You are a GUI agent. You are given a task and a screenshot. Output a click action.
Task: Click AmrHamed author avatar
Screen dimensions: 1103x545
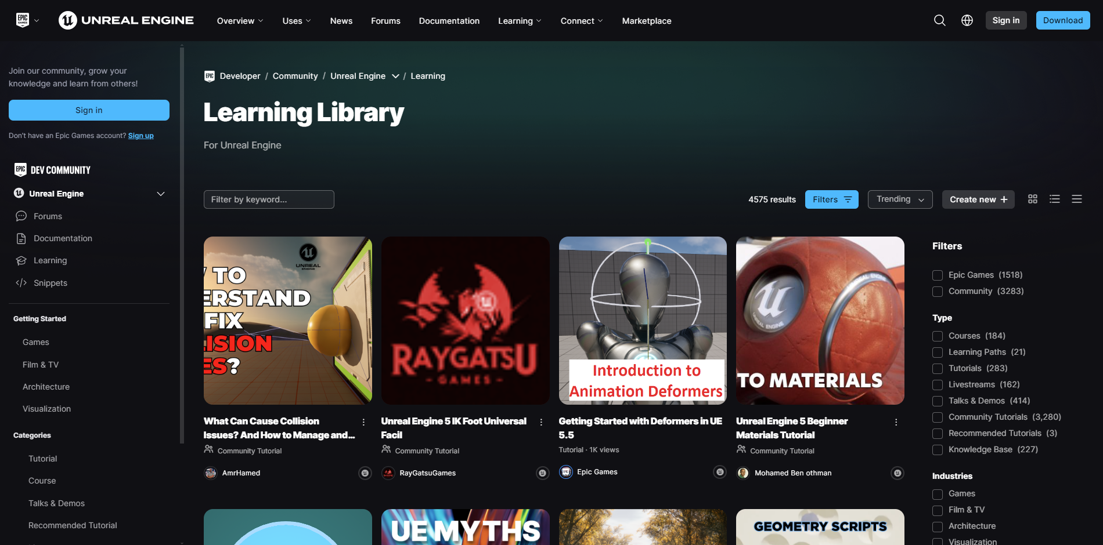tap(211, 473)
